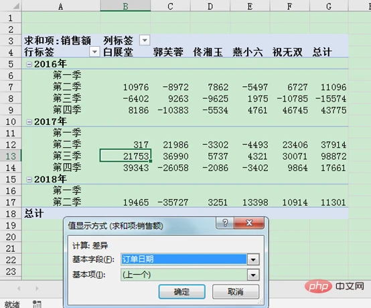Image resolution: width=371 pixels, height=308 pixels.
Task: Open the macro record icon in status bar
Action: [37, 304]
